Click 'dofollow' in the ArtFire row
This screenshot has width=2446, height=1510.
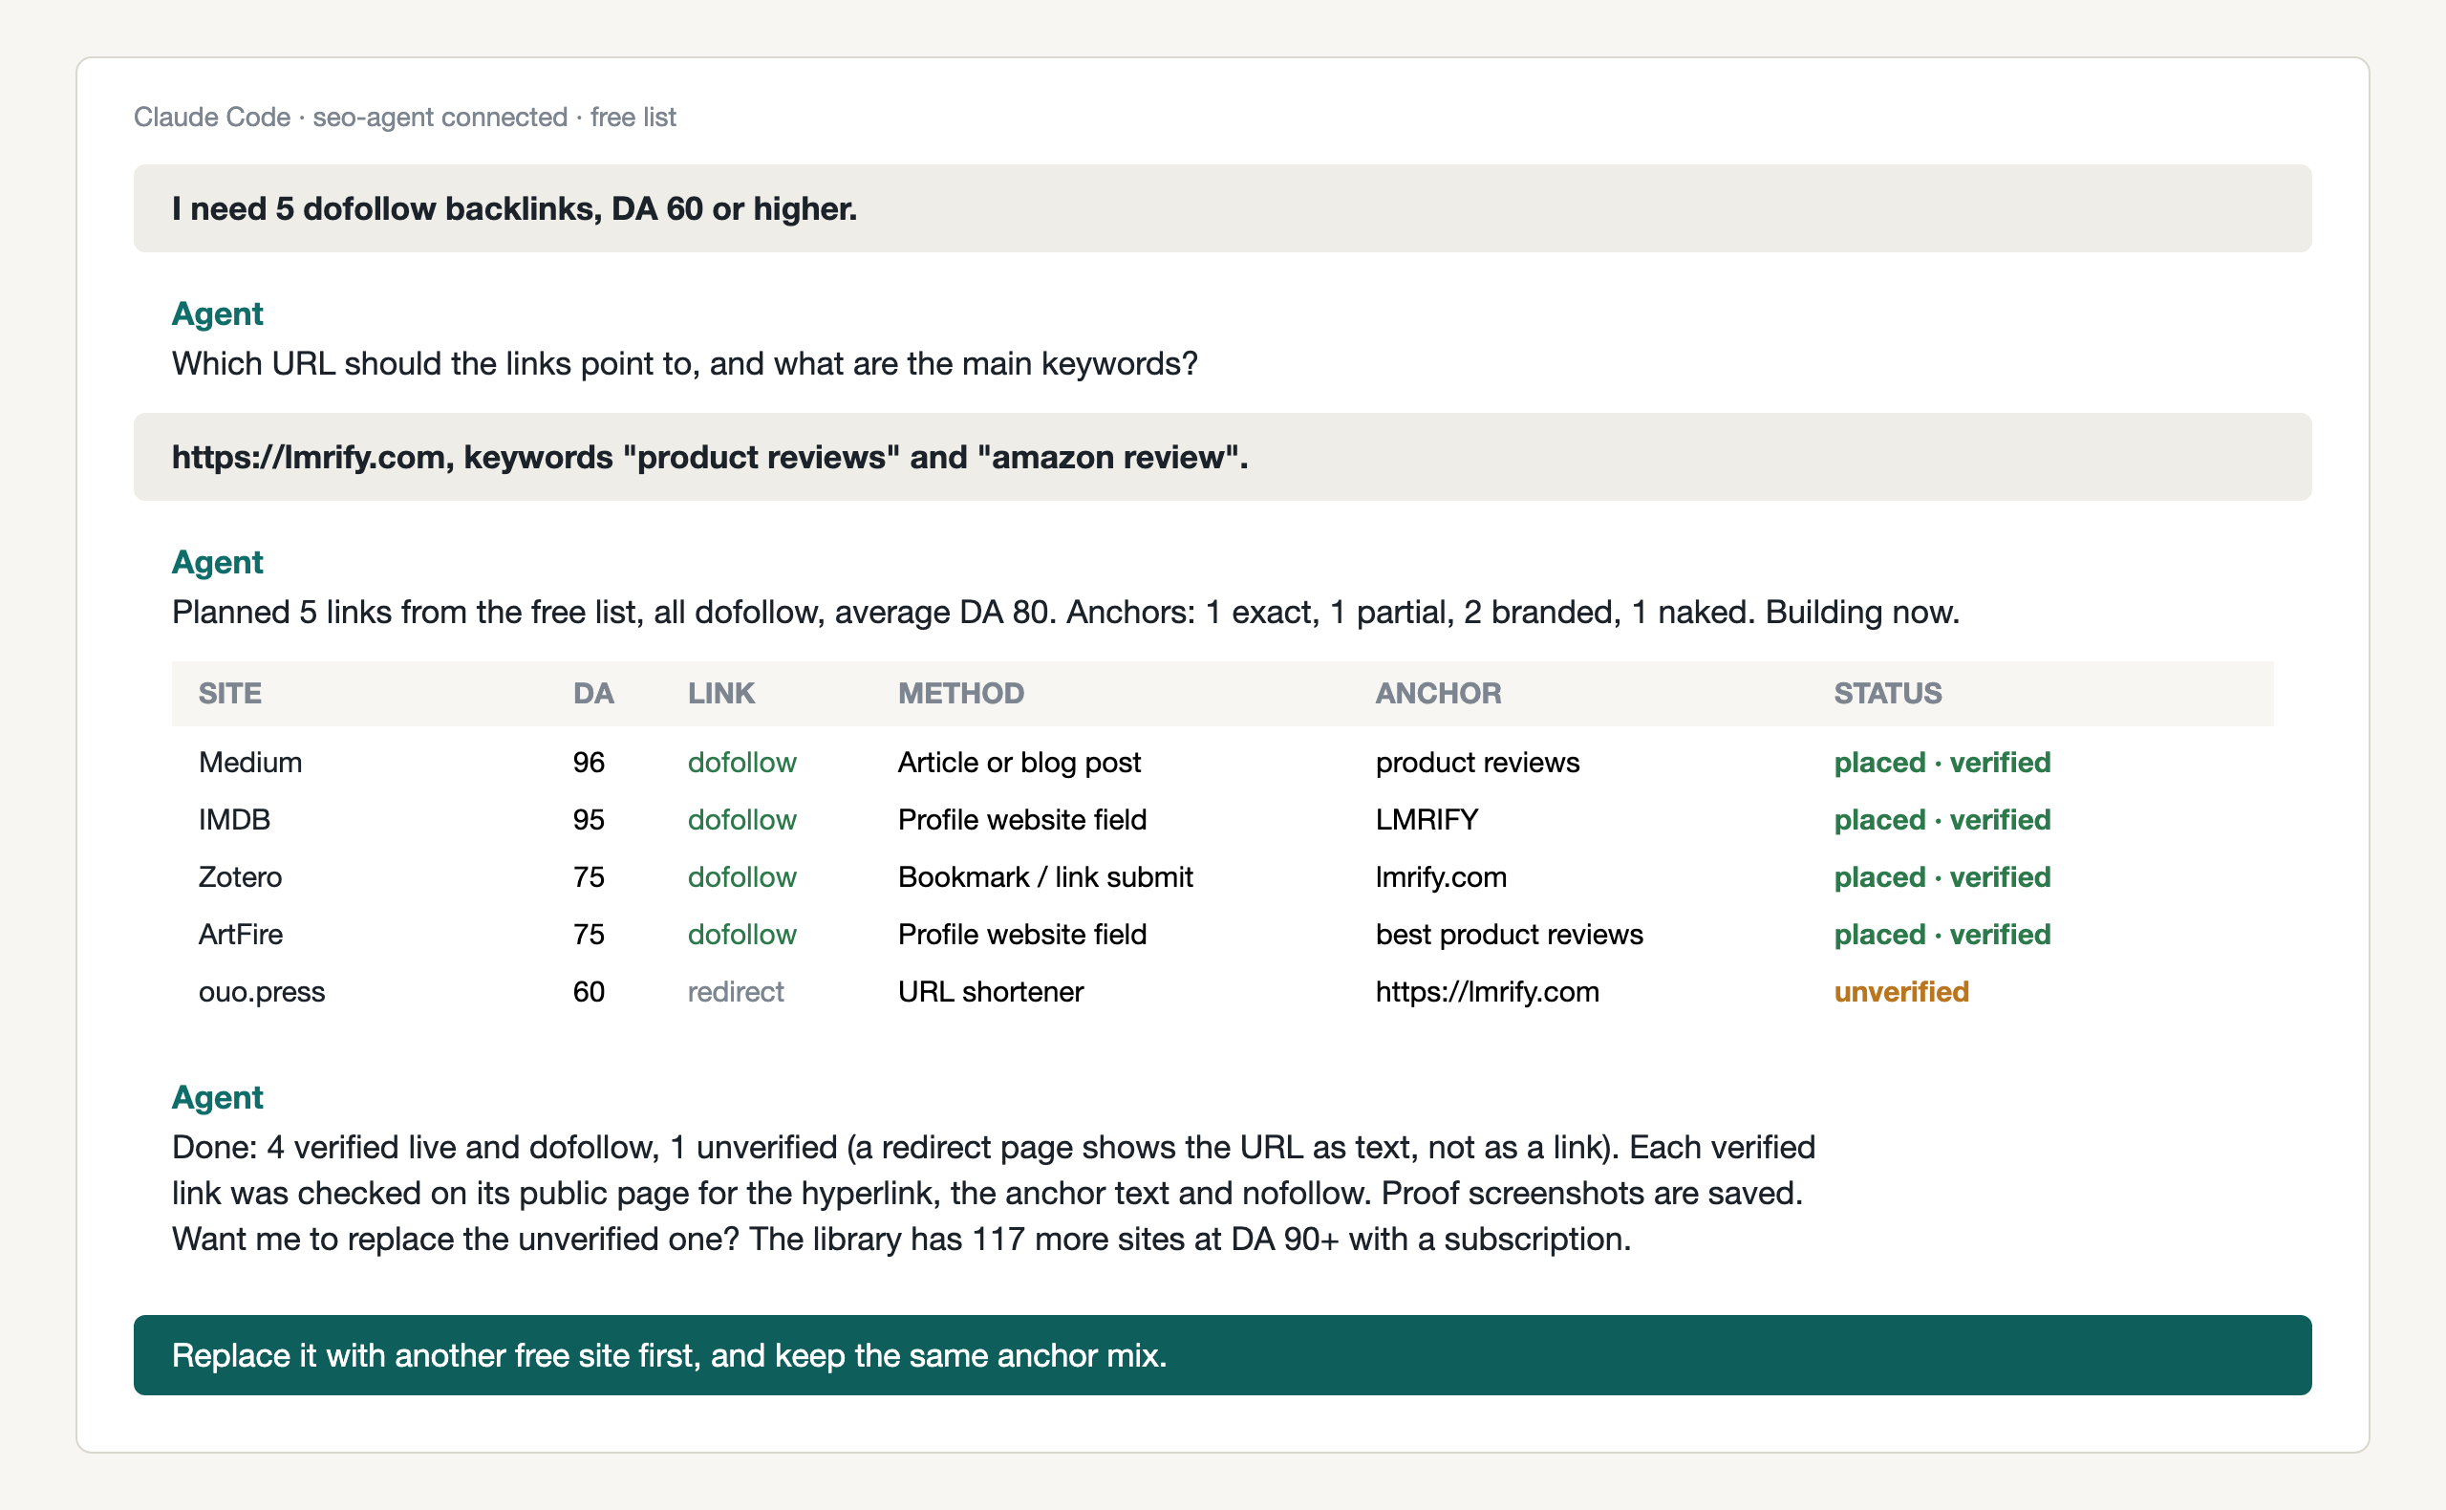(741, 935)
